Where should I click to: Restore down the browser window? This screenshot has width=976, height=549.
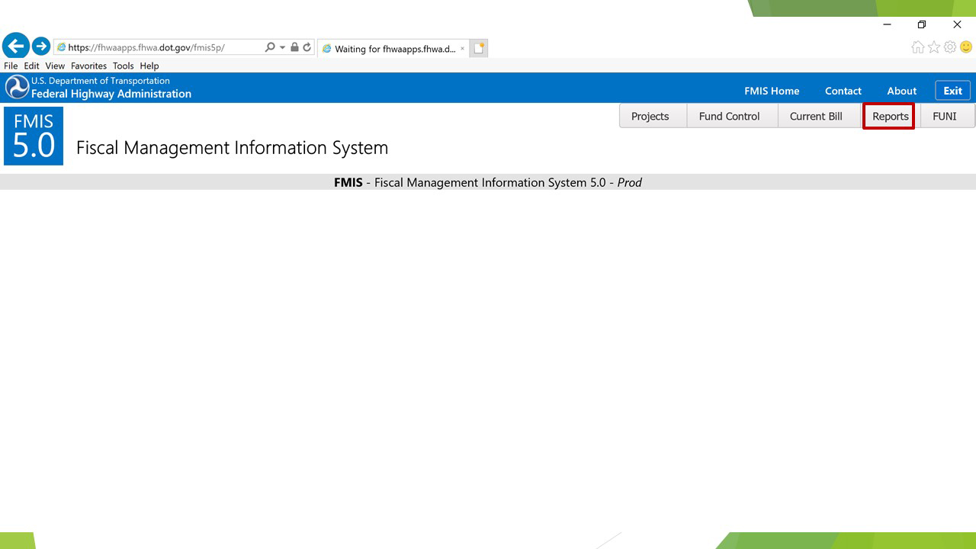[x=922, y=24]
